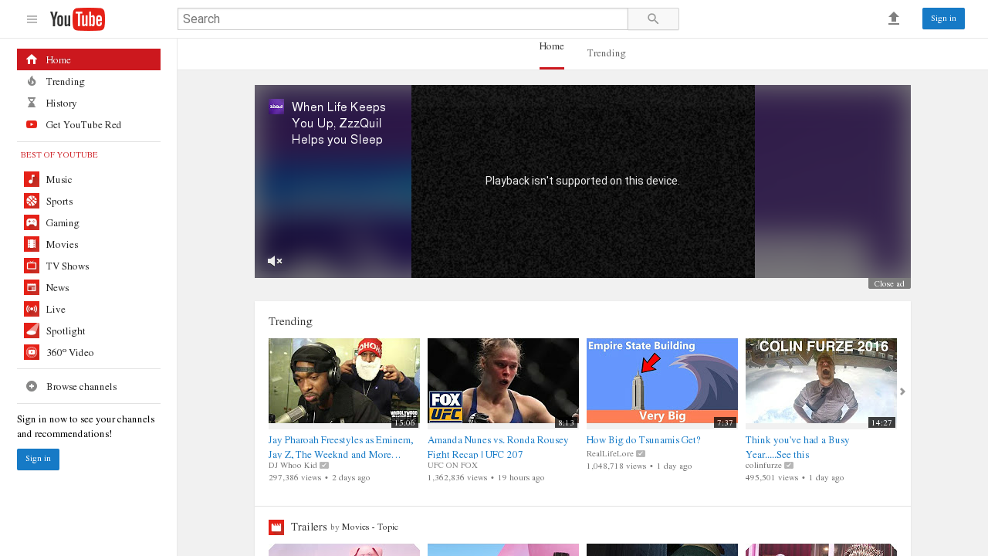Click the verified badge next to colinfurze

(x=789, y=466)
